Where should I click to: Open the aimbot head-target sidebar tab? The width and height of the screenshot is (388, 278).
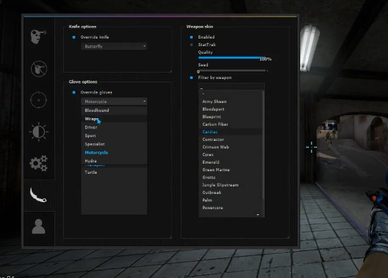click(39, 37)
